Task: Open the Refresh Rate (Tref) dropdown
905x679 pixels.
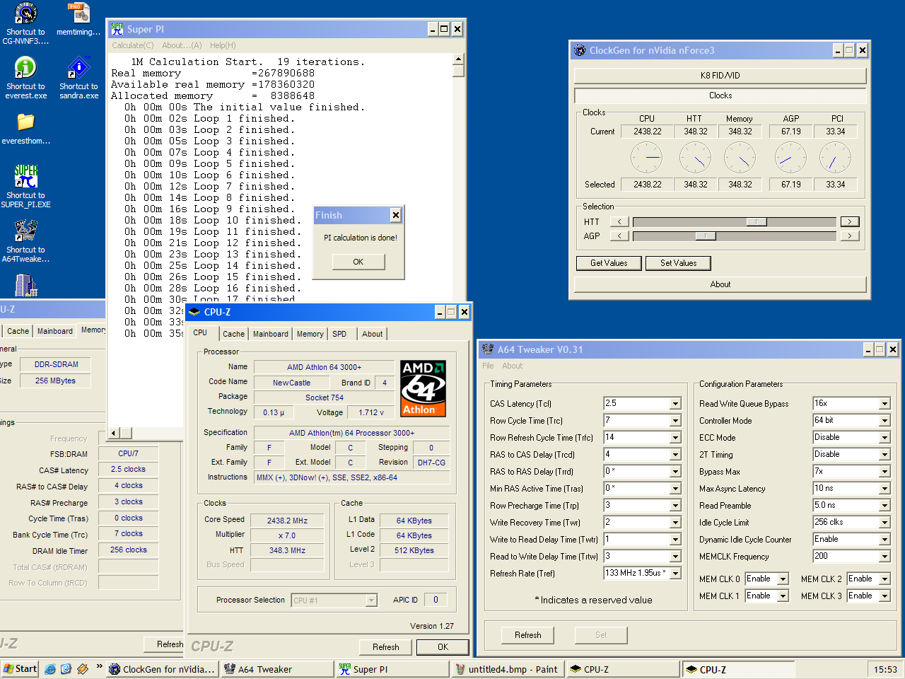Action: click(x=675, y=573)
